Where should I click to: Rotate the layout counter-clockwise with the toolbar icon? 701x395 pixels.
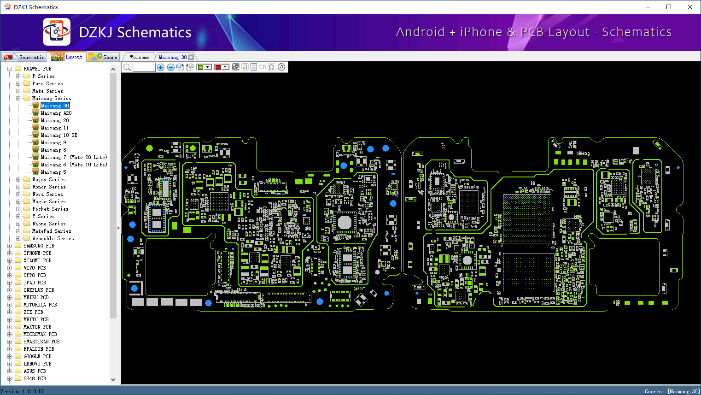click(190, 67)
